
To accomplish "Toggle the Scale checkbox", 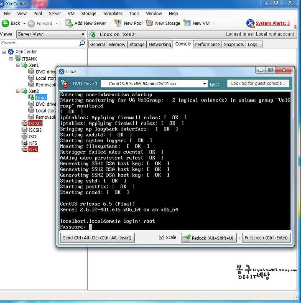I will coord(161,237).
